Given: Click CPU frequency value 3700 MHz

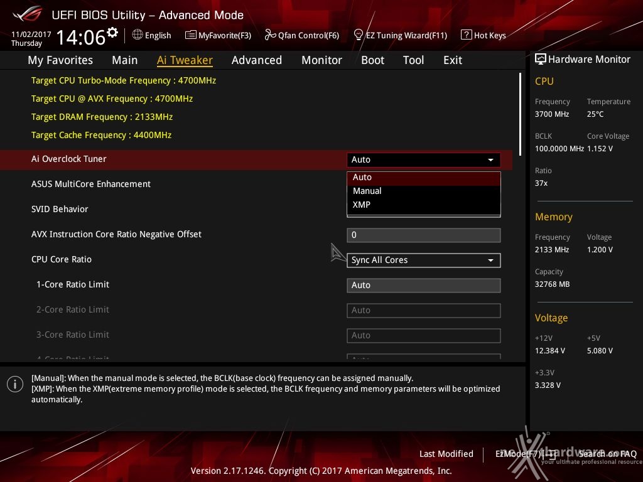Looking at the screenshot, I should pos(552,114).
